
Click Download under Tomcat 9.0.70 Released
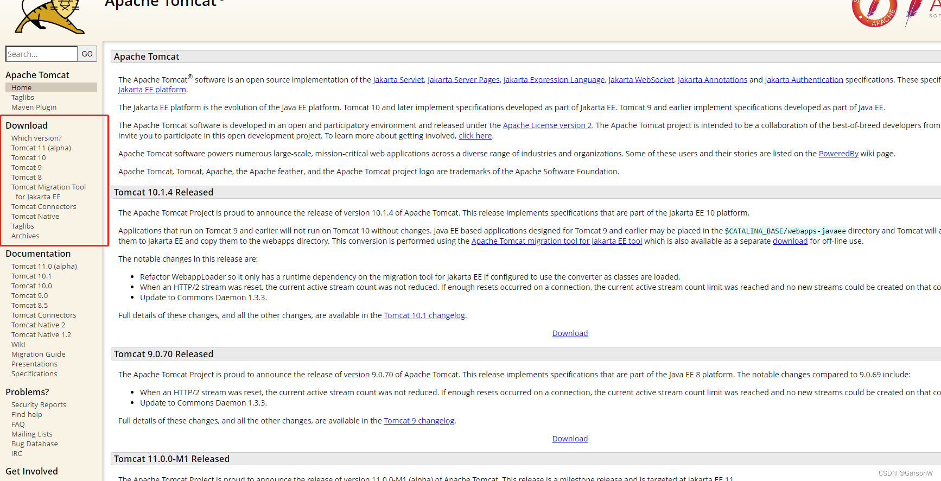pos(570,439)
